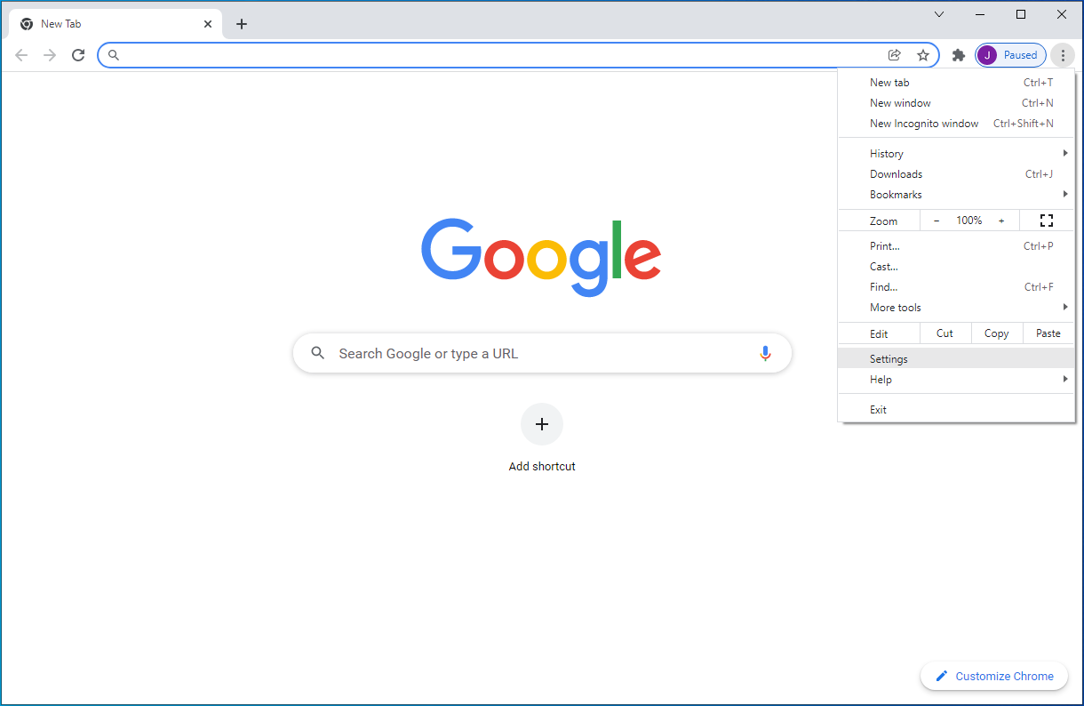Click the sync Paused profile avatar

pos(1010,54)
